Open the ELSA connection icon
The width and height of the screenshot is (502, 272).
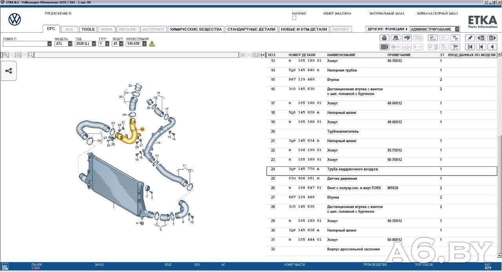433,38
